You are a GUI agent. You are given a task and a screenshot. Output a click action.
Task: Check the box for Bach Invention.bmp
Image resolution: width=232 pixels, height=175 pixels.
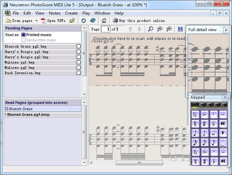(x=79, y=73)
